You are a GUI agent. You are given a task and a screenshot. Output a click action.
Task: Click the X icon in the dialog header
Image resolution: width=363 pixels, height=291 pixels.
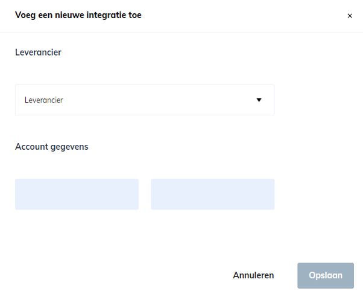pyautogui.click(x=350, y=16)
